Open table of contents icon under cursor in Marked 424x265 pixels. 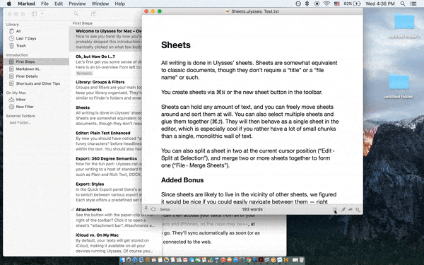[x=335, y=209]
